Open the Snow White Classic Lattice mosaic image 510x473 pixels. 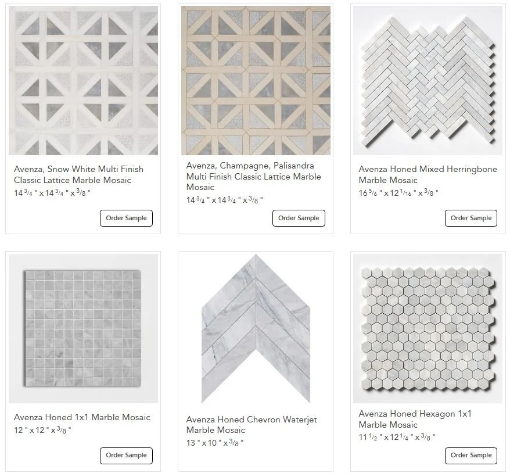click(83, 80)
